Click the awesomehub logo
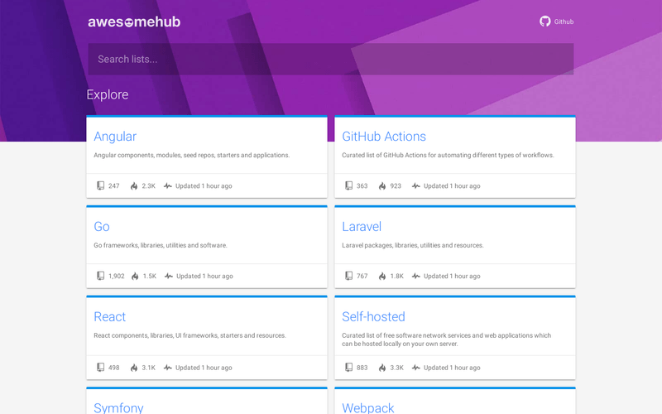 [x=134, y=22]
